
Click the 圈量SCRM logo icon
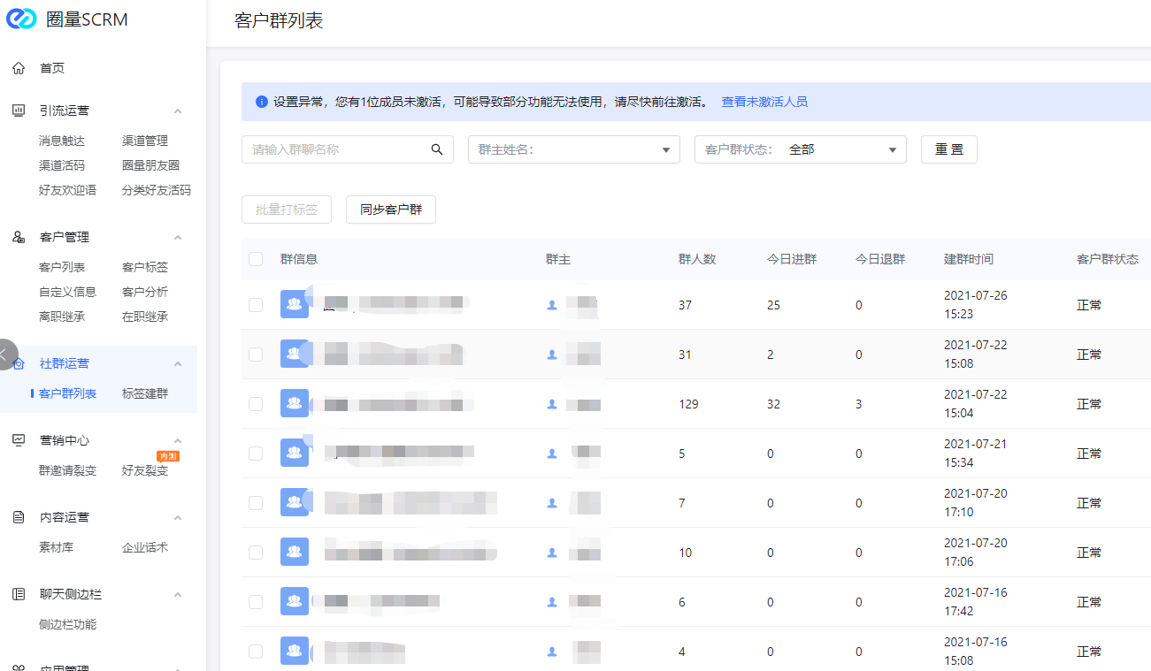[21, 19]
